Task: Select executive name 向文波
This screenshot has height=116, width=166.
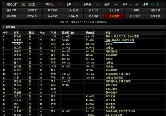Action: click(18, 40)
